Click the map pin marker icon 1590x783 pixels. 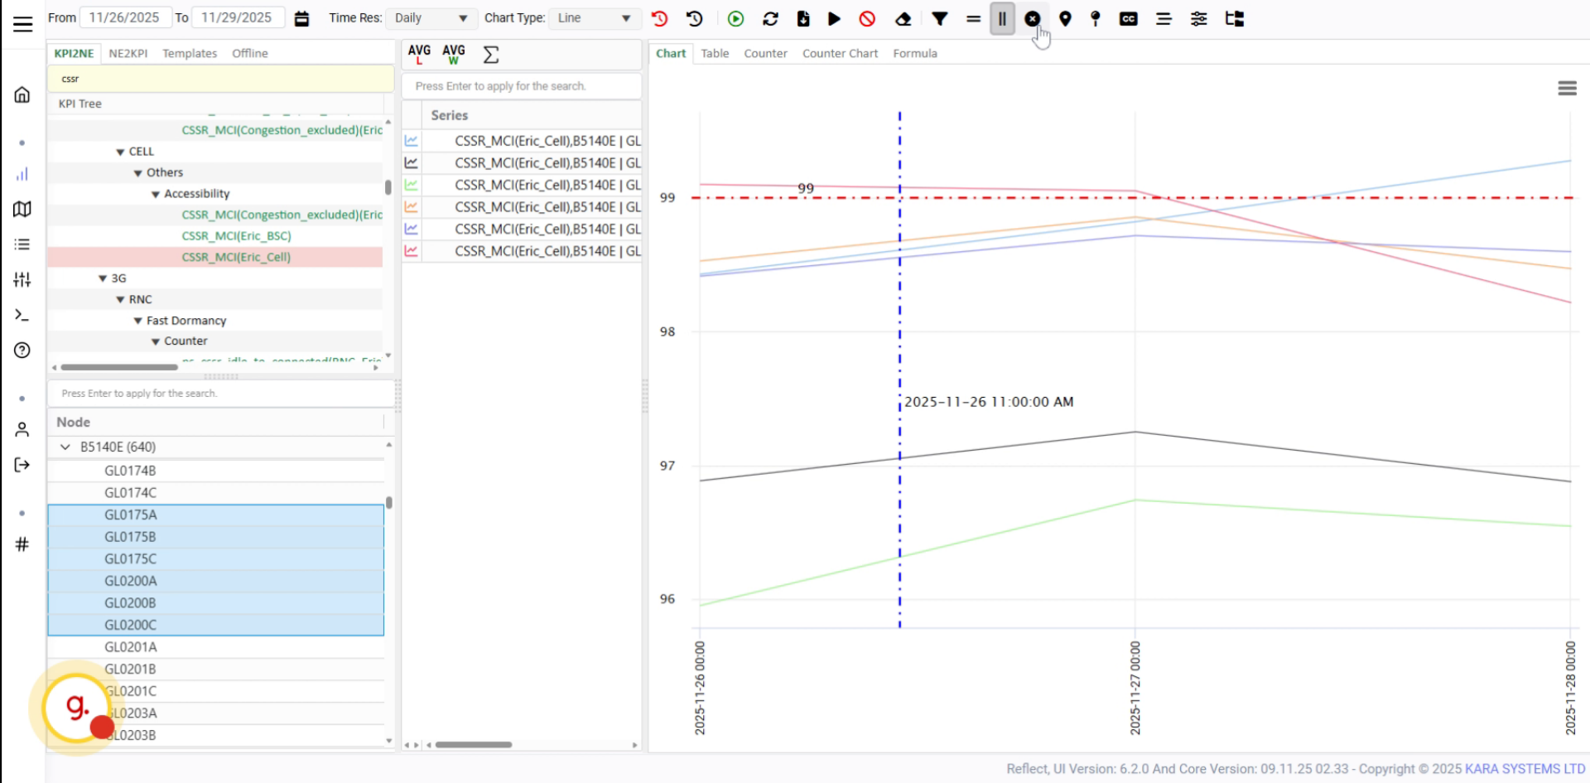(x=1066, y=18)
